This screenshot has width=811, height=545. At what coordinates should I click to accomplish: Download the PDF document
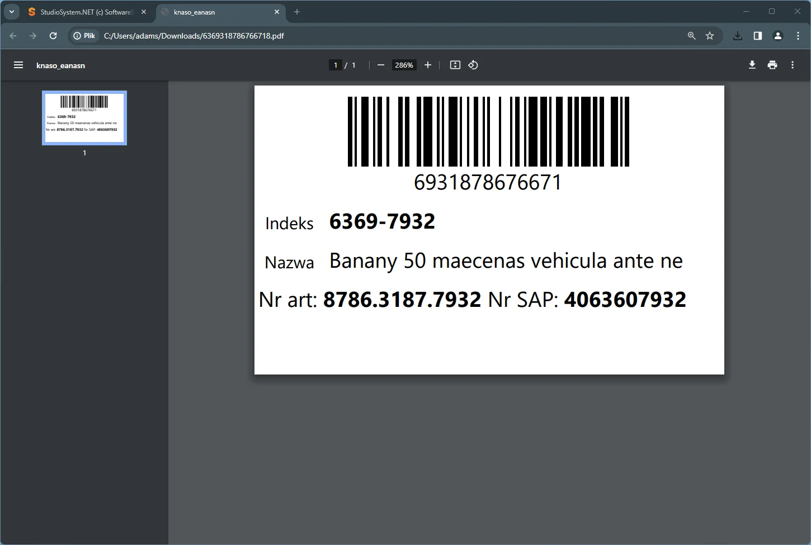(x=752, y=65)
